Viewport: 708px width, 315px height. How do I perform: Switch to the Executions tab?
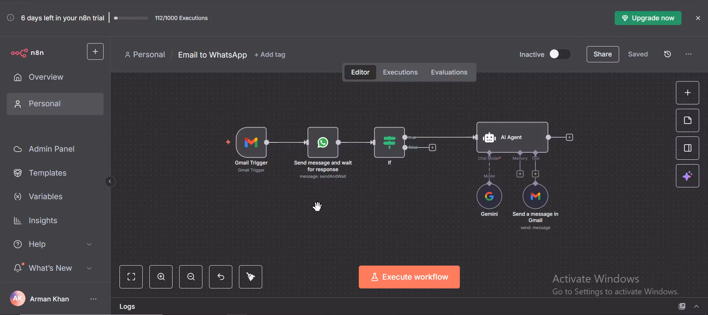tap(400, 72)
